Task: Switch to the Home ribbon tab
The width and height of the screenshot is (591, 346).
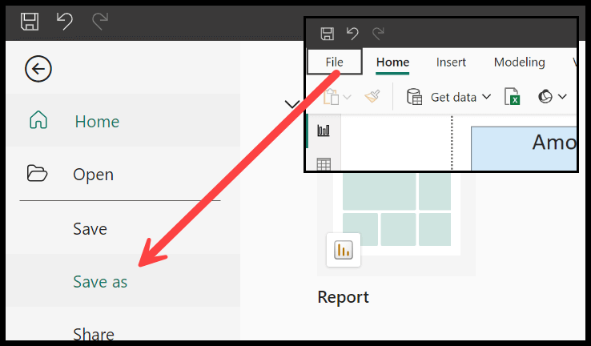Action: point(392,62)
